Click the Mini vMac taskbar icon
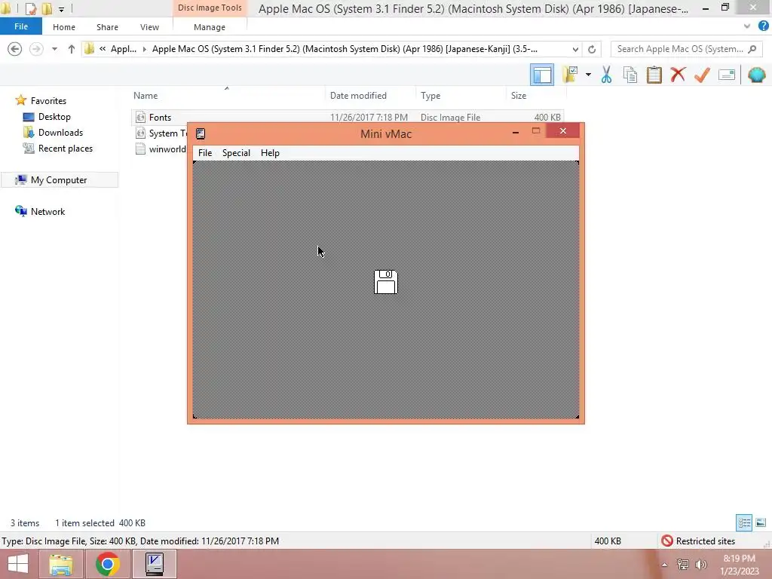This screenshot has height=579, width=772. pyautogui.click(x=155, y=564)
